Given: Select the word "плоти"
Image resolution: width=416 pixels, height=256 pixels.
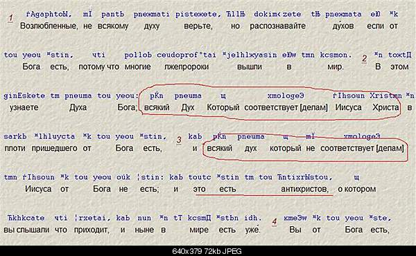Looking at the screenshot, I should [15, 148].
